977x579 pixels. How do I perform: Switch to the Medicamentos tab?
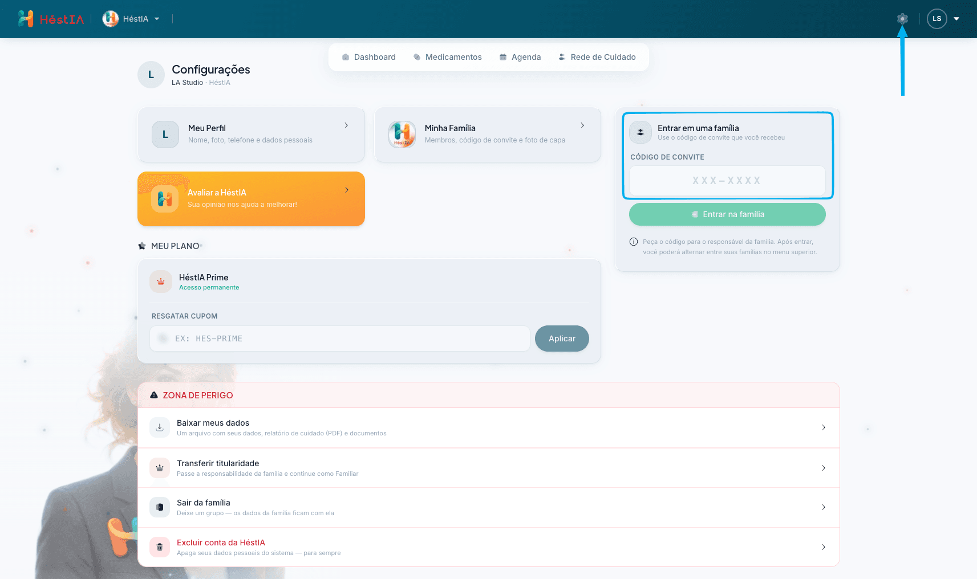click(x=448, y=57)
